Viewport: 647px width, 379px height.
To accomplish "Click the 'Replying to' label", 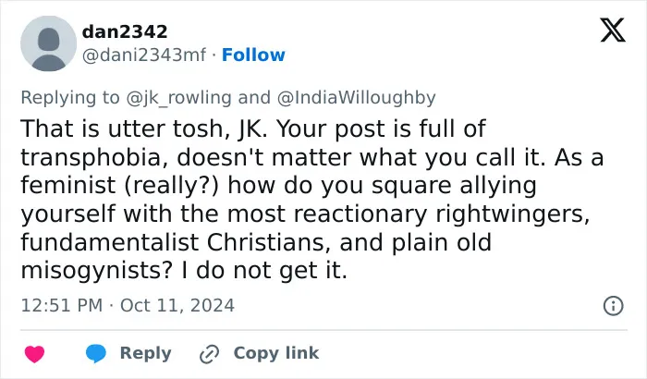I will [70, 98].
